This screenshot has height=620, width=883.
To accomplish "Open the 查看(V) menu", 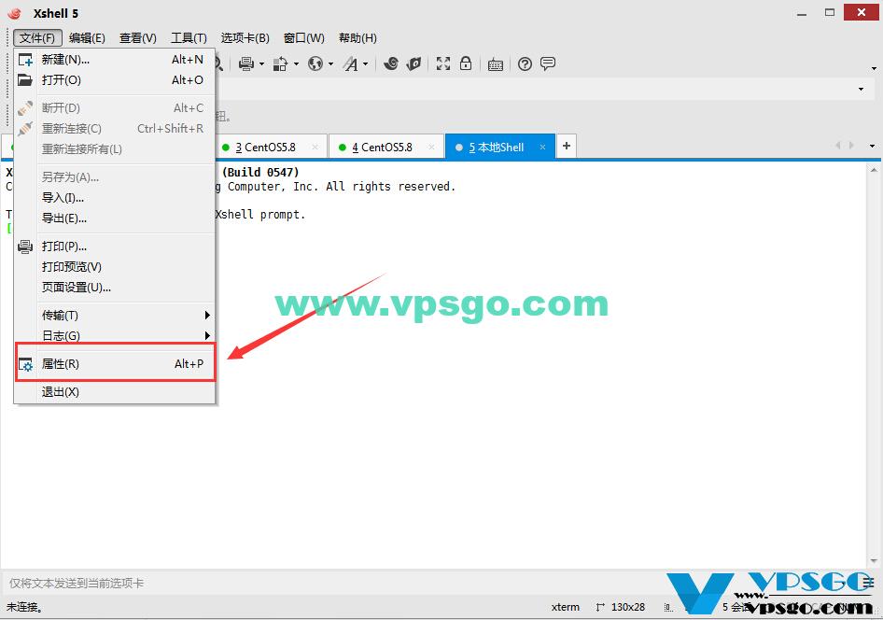I will tap(138, 37).
